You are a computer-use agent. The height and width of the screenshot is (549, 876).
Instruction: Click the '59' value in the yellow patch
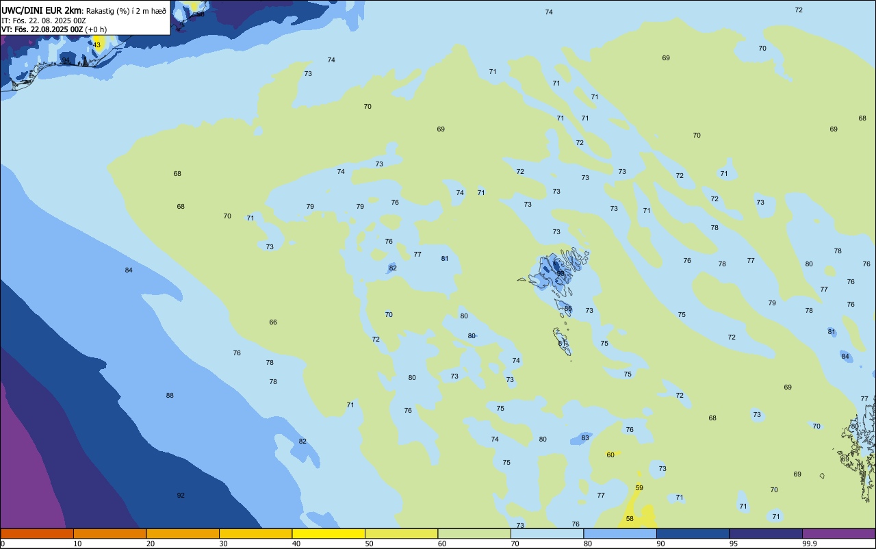[x=639, y=488]
